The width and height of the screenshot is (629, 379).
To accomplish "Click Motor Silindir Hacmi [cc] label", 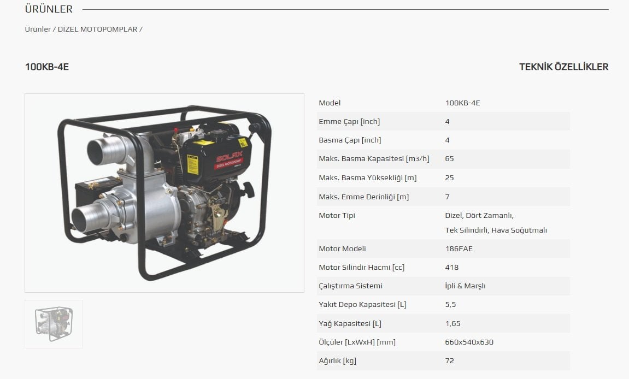I will pos(361,268).
